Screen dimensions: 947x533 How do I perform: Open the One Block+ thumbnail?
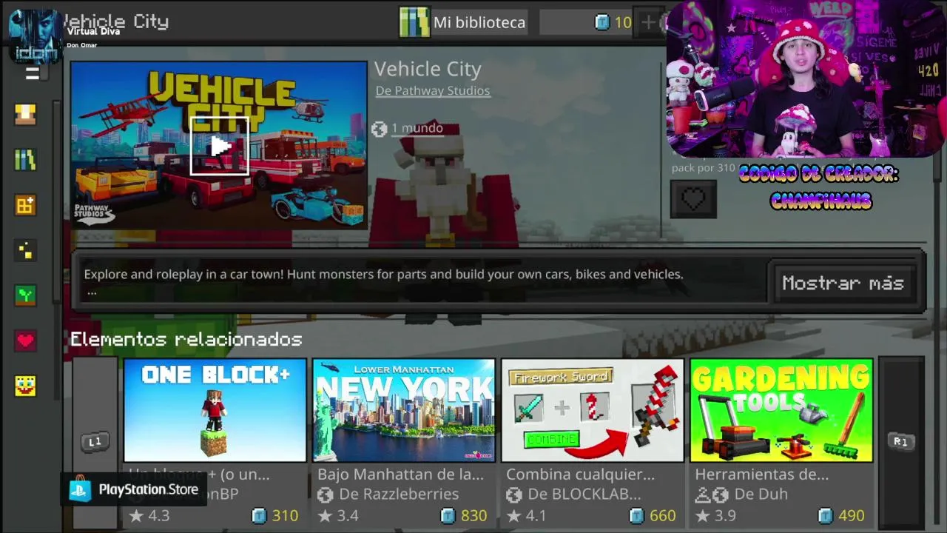point(215,410)
